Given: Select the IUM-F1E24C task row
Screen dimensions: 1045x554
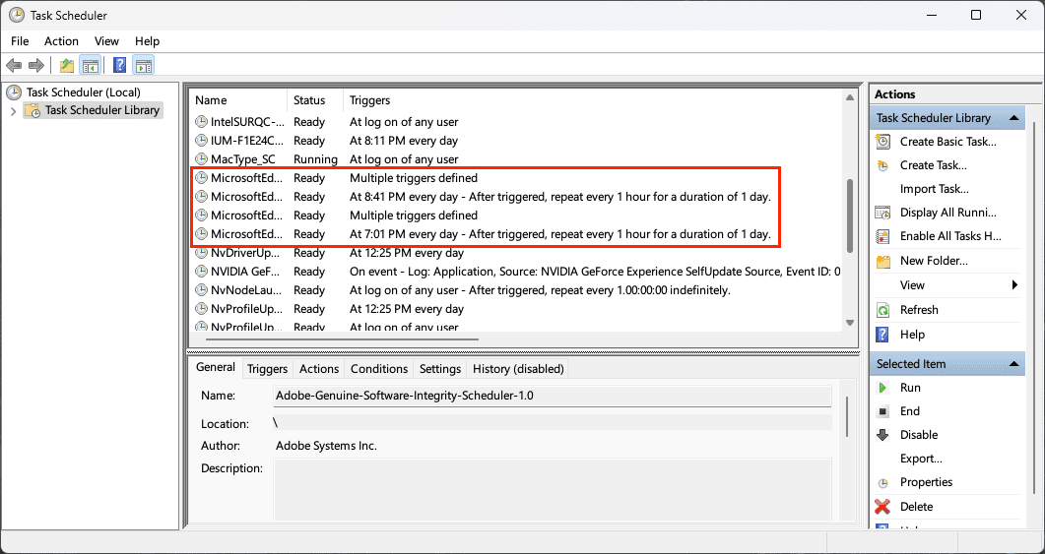Looking at the screenshot, I should pos(516,141).
